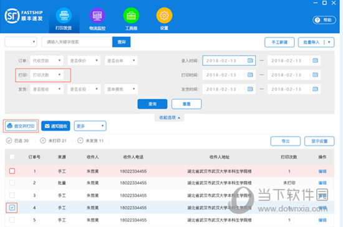Viewport: 343px width, 227px height.
Task: Switch to the 物流监控 logistics monitor tab
Action: coord(97,19)
